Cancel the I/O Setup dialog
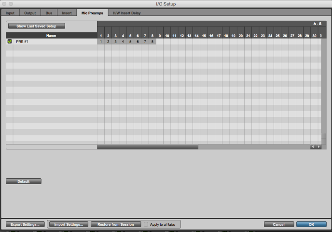This screenshot has height=232, width=332. point(279,224)
